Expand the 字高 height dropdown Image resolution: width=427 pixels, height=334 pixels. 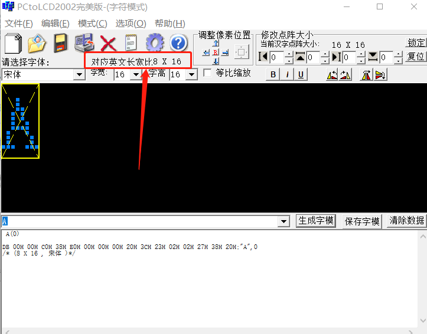click(192, 74)
